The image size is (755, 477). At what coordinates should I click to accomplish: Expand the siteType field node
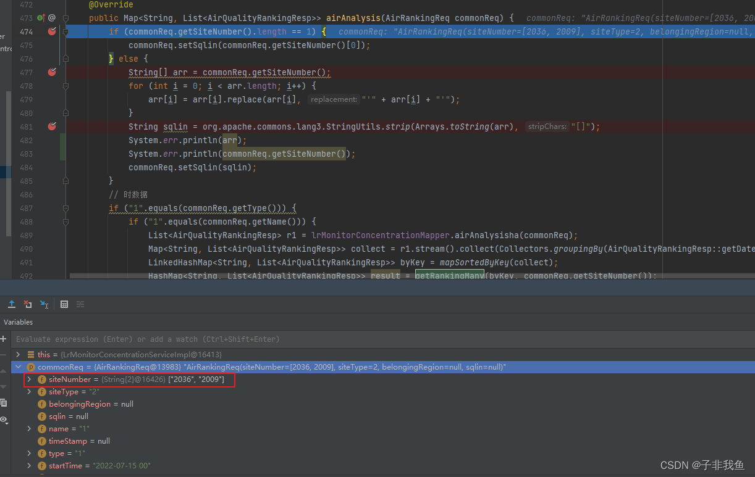tap(29, 392)
